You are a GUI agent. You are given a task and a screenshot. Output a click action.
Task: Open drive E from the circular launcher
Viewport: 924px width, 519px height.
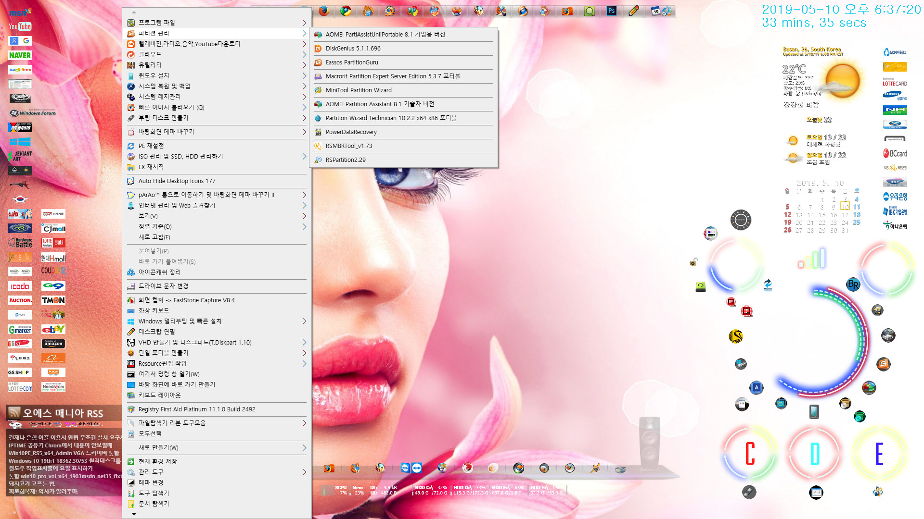pos(879,454)
